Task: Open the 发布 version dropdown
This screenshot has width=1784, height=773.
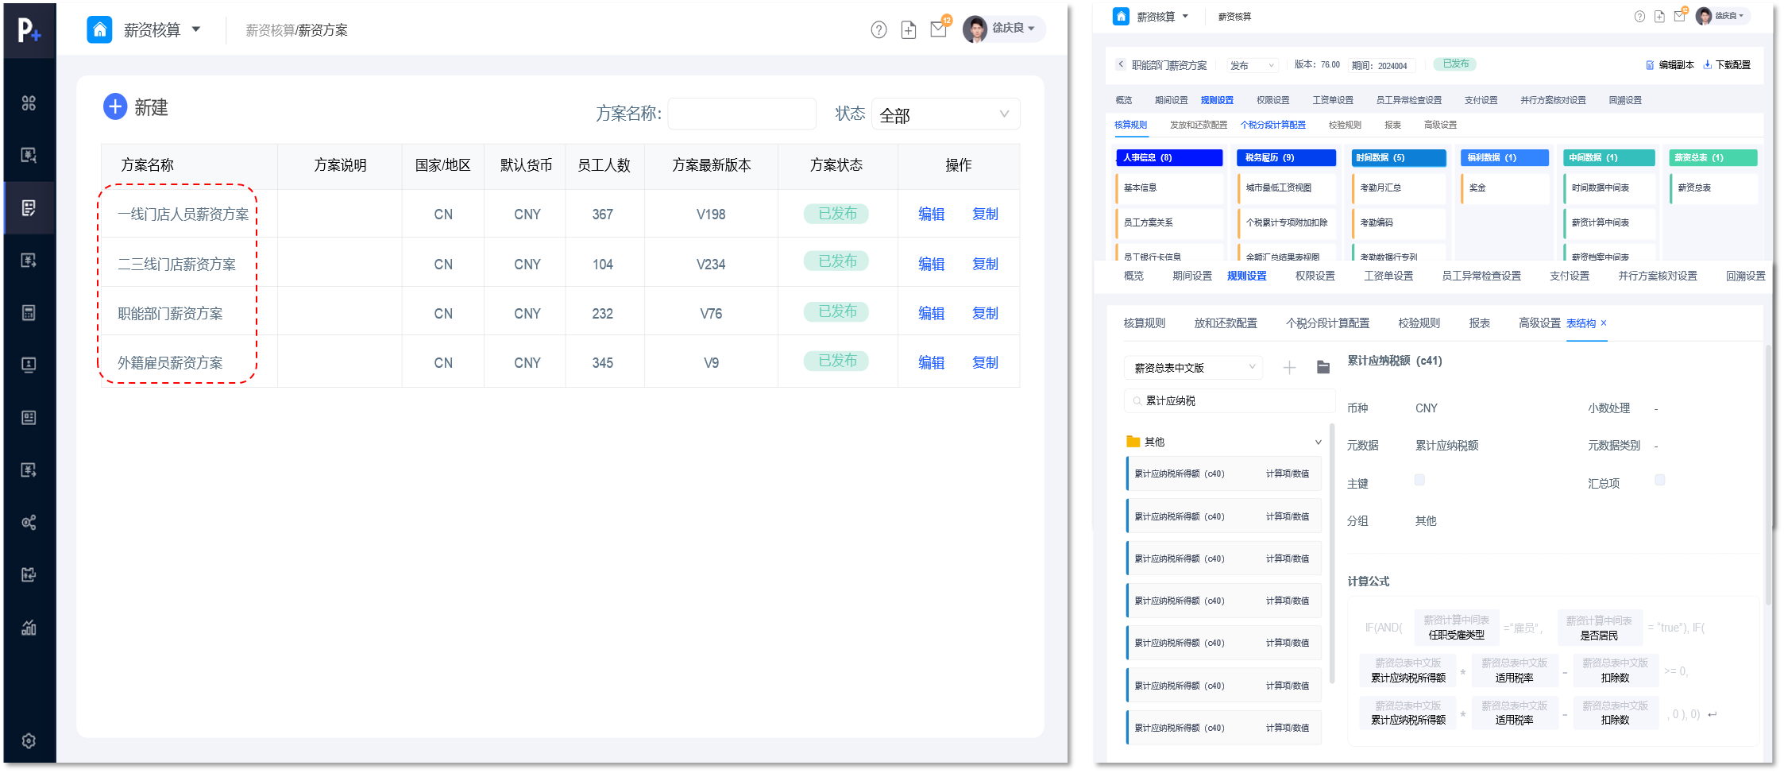Action: pos(1253,65)
